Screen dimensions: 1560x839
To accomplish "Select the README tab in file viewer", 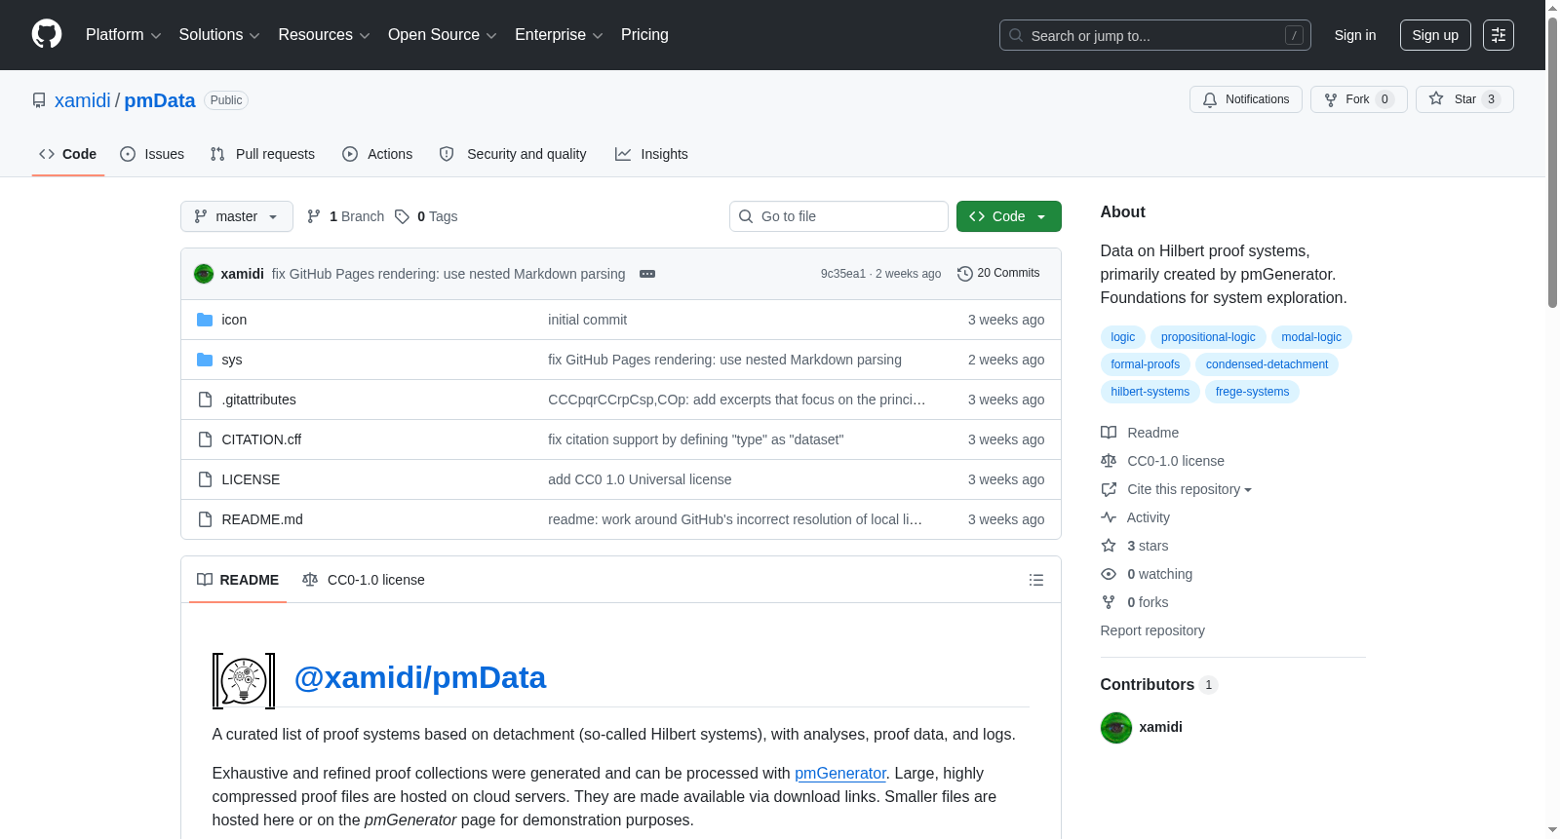I will (x=238, y=580).
